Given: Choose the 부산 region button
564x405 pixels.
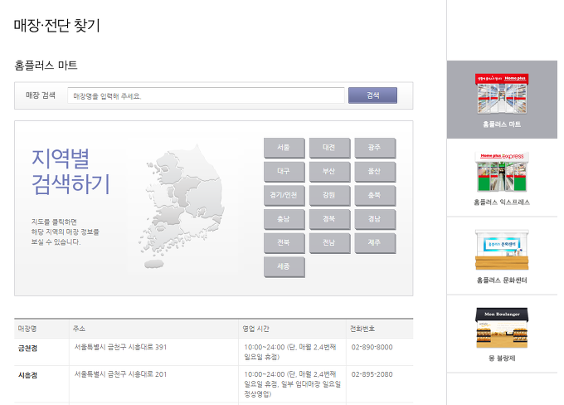Looking at the screenshot, I should point(329,171).
